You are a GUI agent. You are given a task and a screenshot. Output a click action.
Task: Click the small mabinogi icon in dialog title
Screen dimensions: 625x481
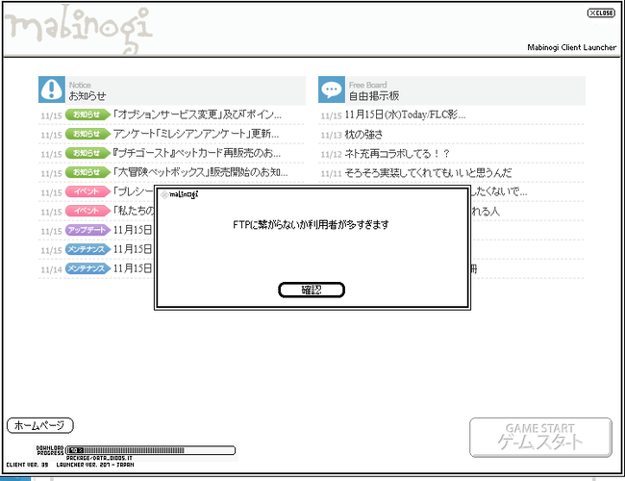point(164,194)
